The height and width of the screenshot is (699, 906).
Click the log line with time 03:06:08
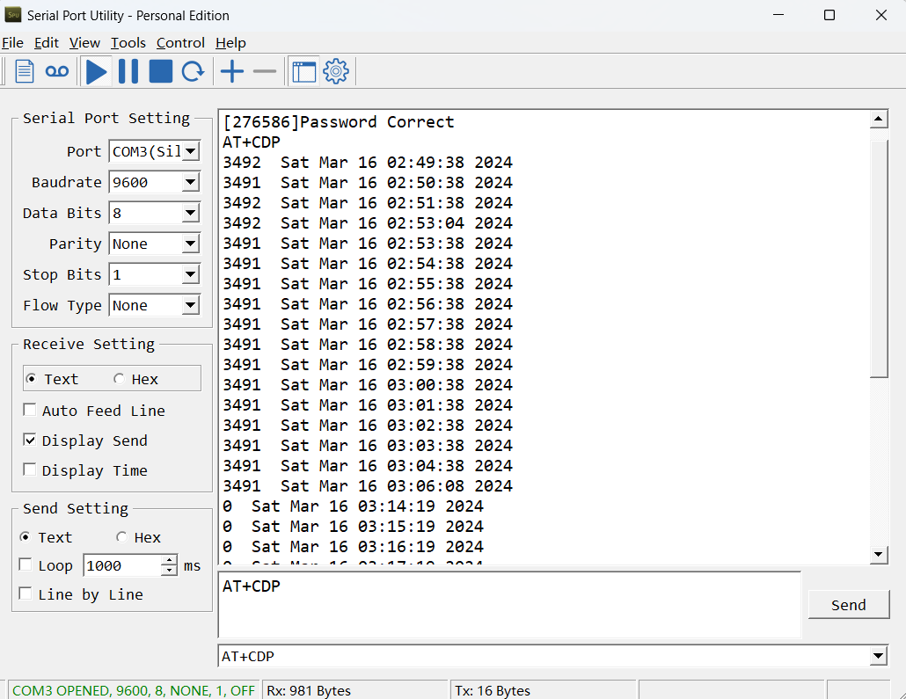click(368, 486)
